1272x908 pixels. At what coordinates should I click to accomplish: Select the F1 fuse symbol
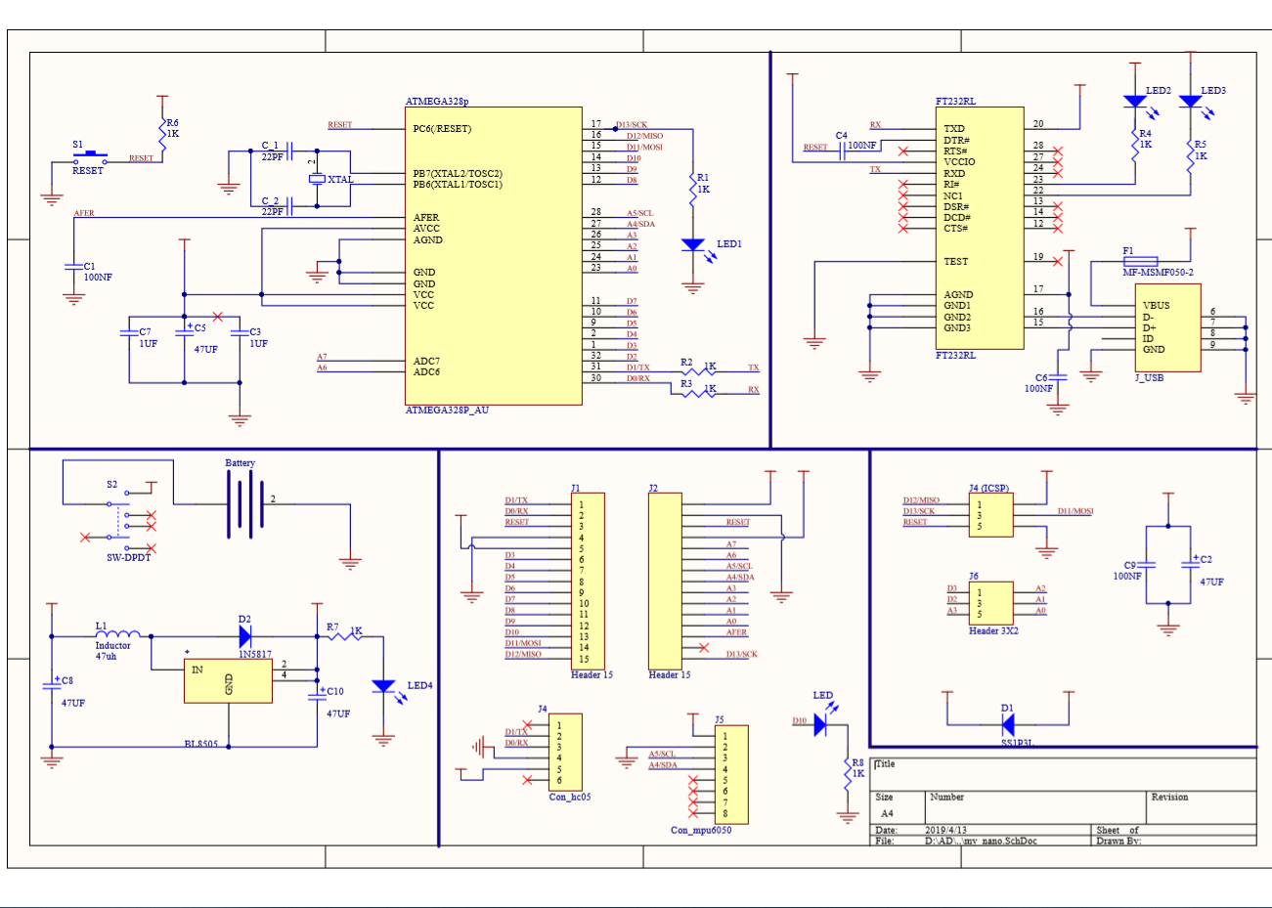[x=1140, y=262]
